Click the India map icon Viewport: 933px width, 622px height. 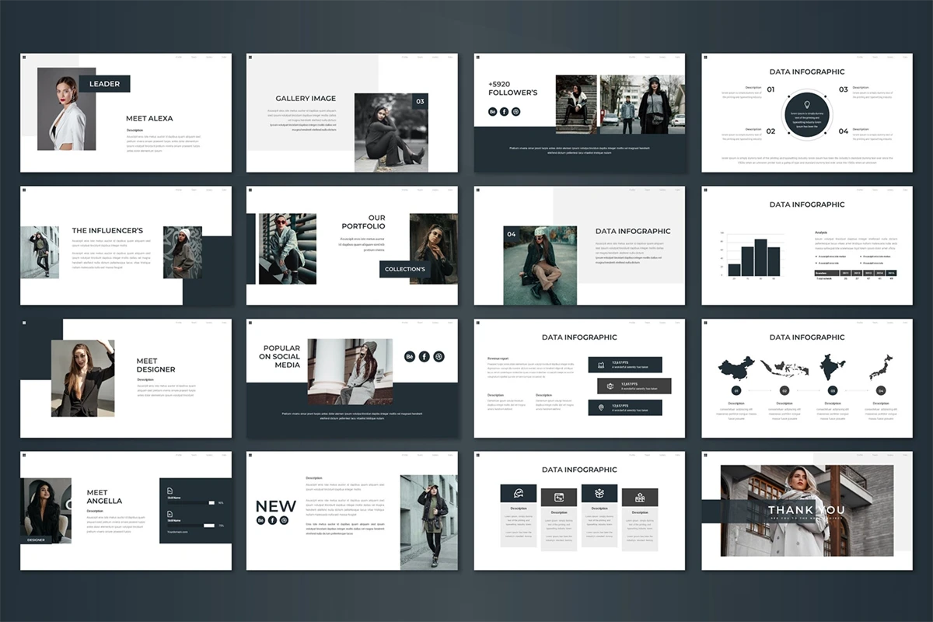coord(833,367)
